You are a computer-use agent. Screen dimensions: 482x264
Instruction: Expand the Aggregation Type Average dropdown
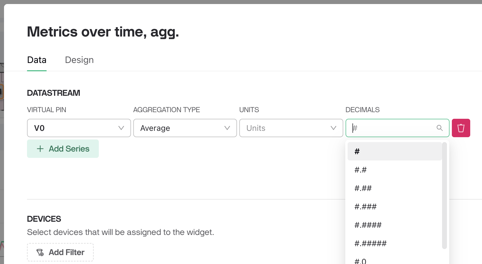(185, 128)
